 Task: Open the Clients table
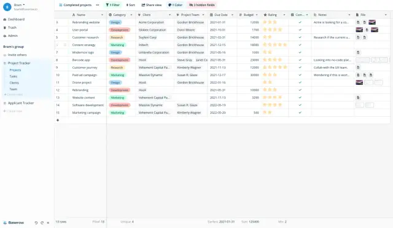click(14, 83)
